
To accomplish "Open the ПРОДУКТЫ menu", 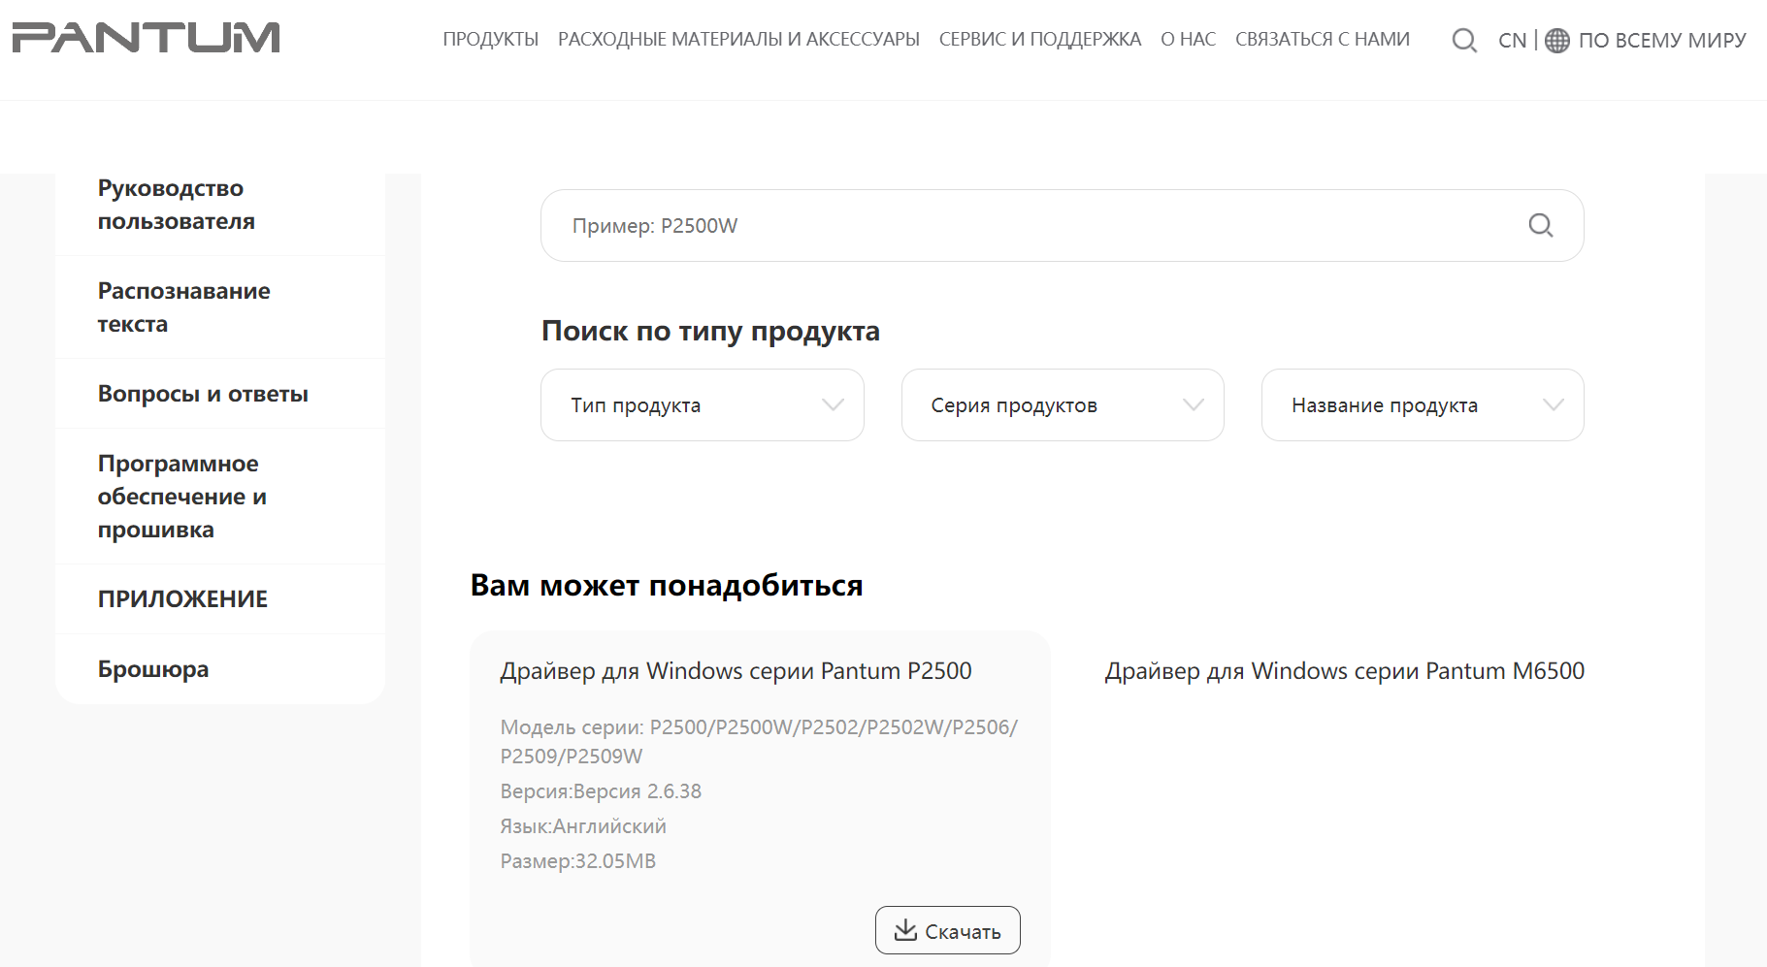I will (490, 39).
